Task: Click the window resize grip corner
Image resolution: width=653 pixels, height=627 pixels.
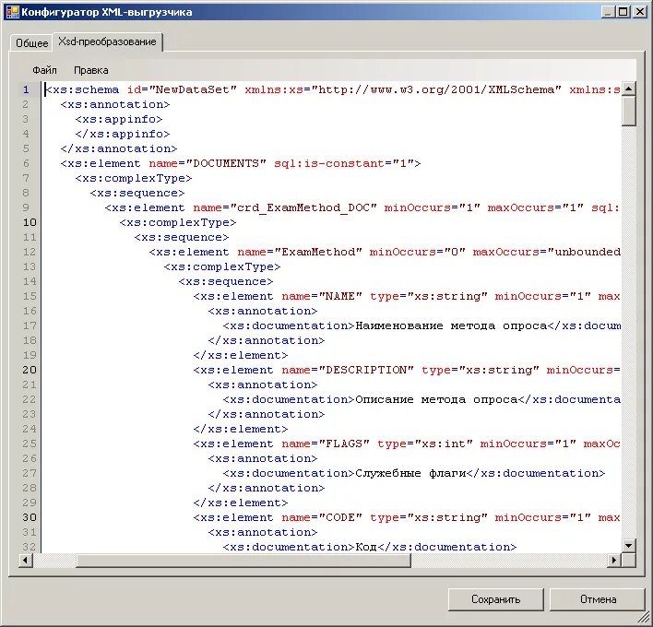Action: click(644, 618)
